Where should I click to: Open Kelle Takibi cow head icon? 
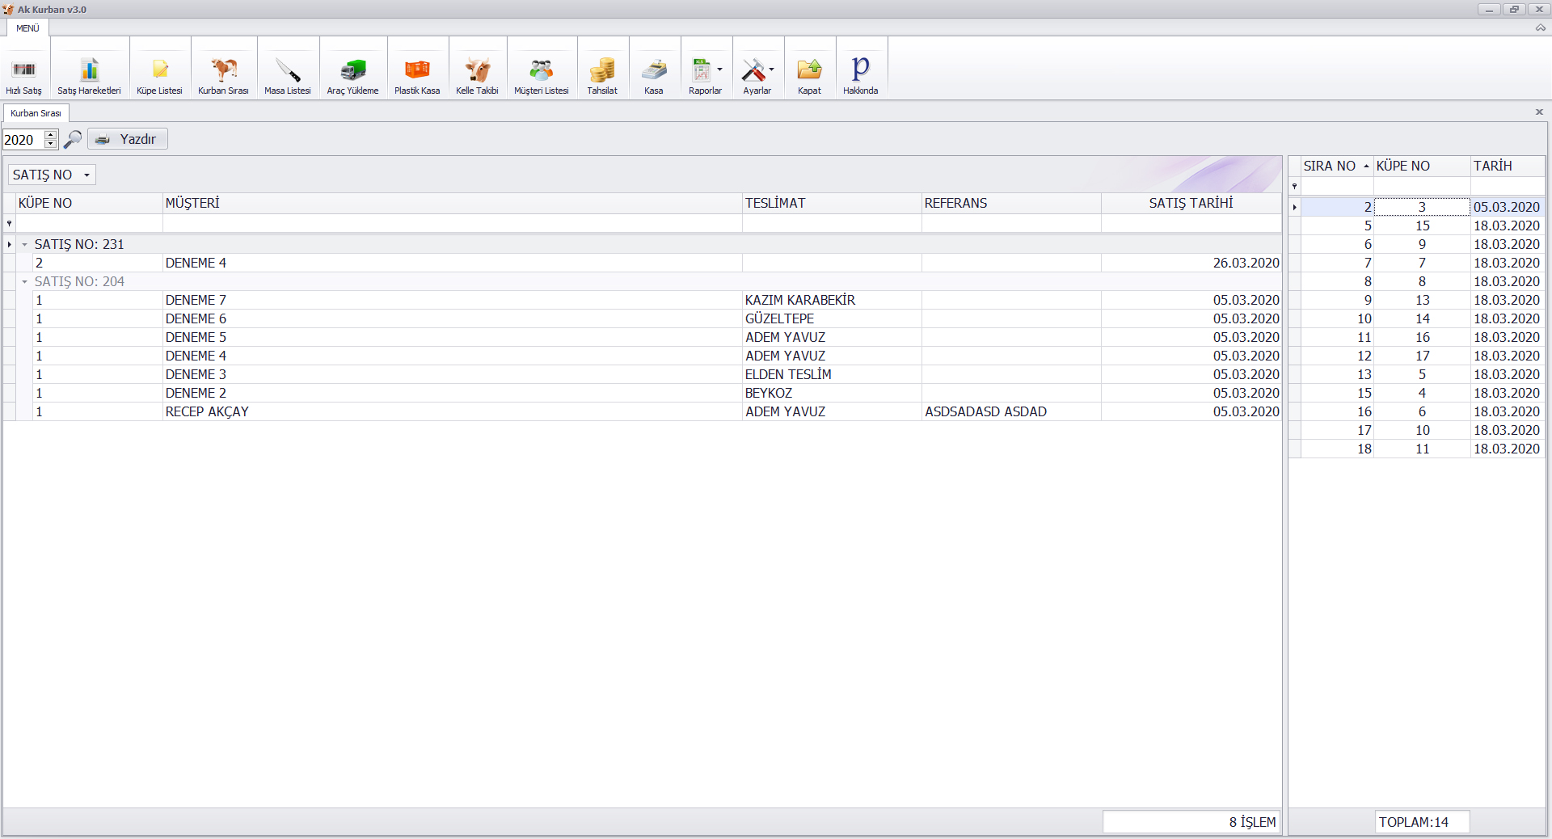(x=477, y=70)
